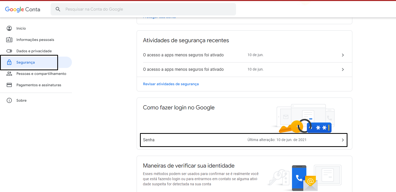This screenshot has width=396, height=192.
Task: Click Última alteração: 10 de jun. de 2021
Action: pos(277,140)
